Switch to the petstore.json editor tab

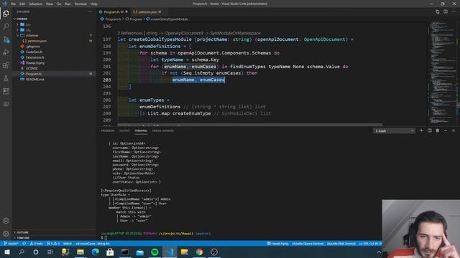148,11
